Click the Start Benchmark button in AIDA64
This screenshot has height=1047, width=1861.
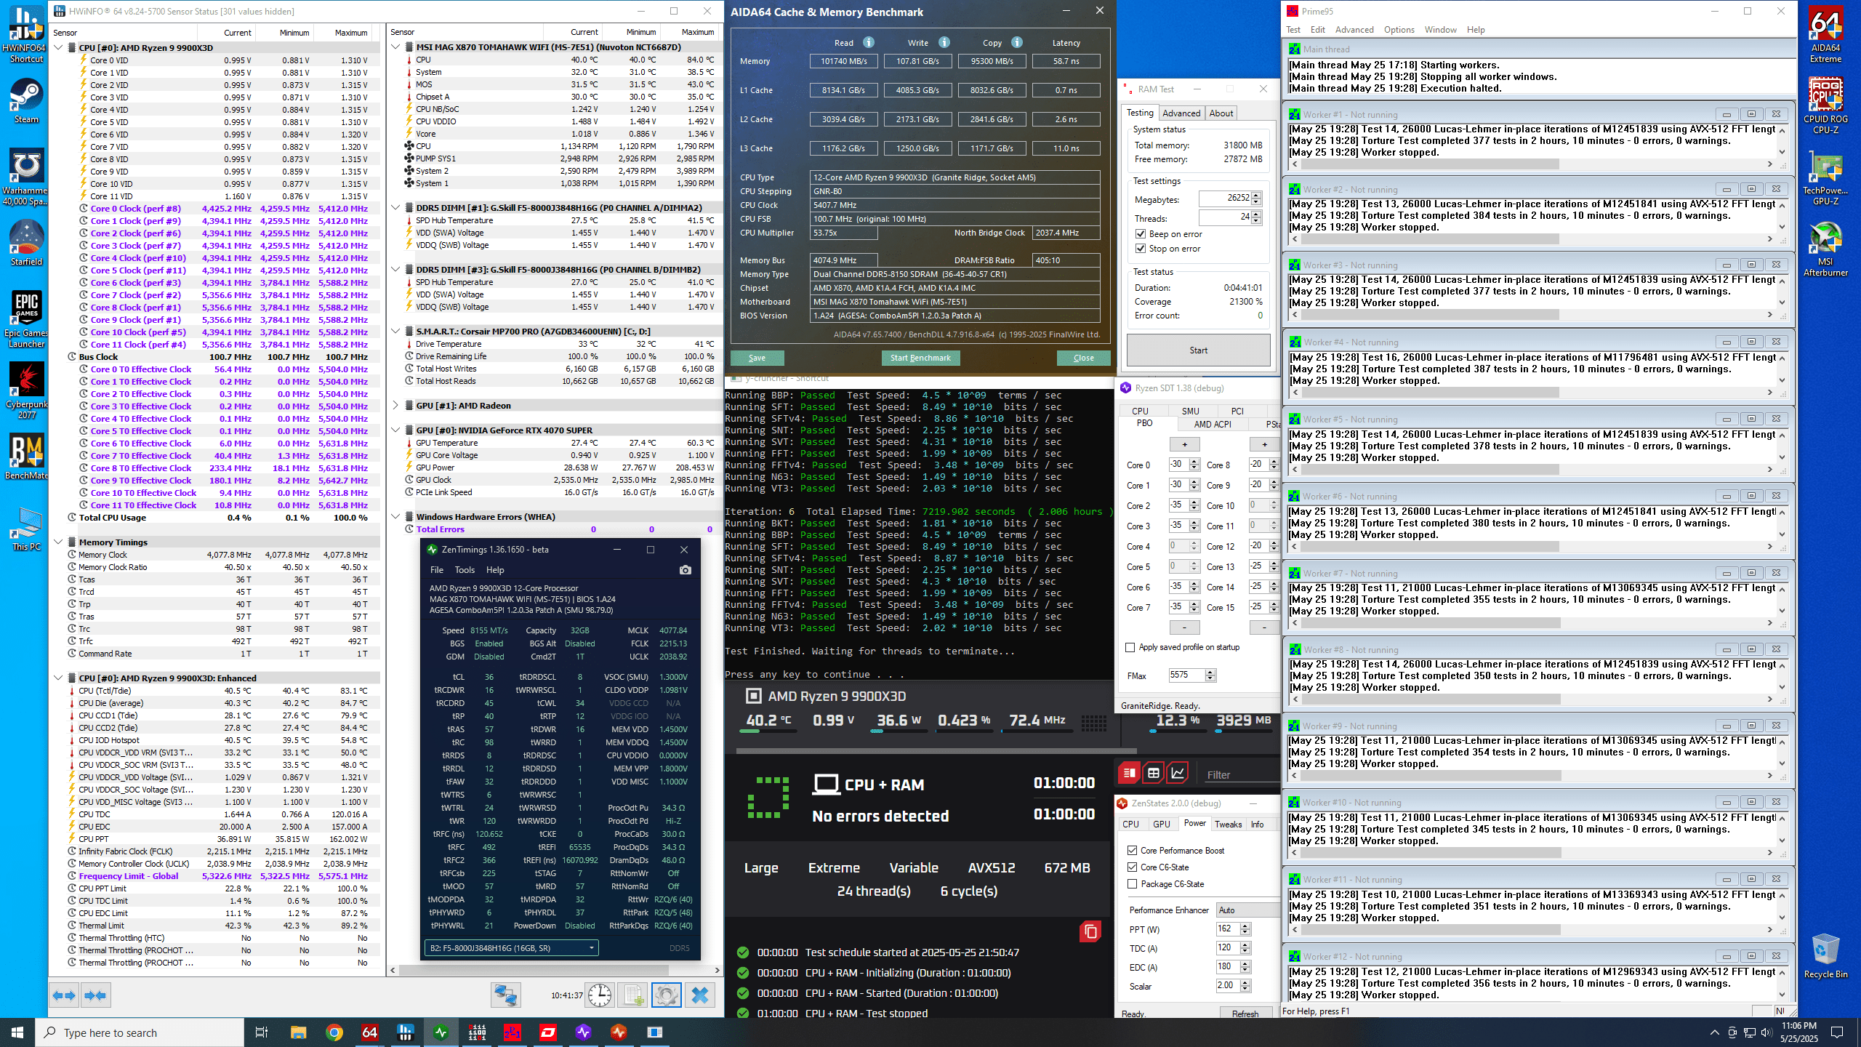[920, 358]
